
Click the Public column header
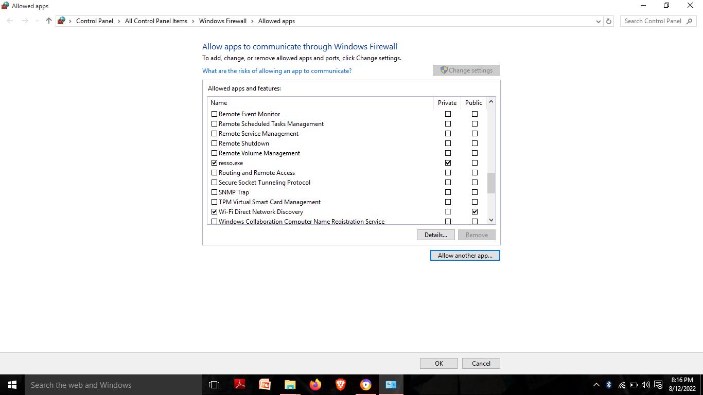click(473, 103)
